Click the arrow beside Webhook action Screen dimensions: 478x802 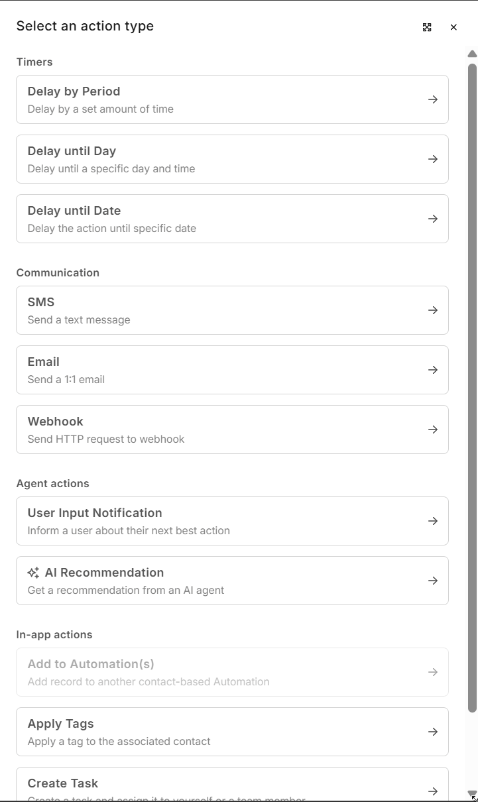click(433, 430)
